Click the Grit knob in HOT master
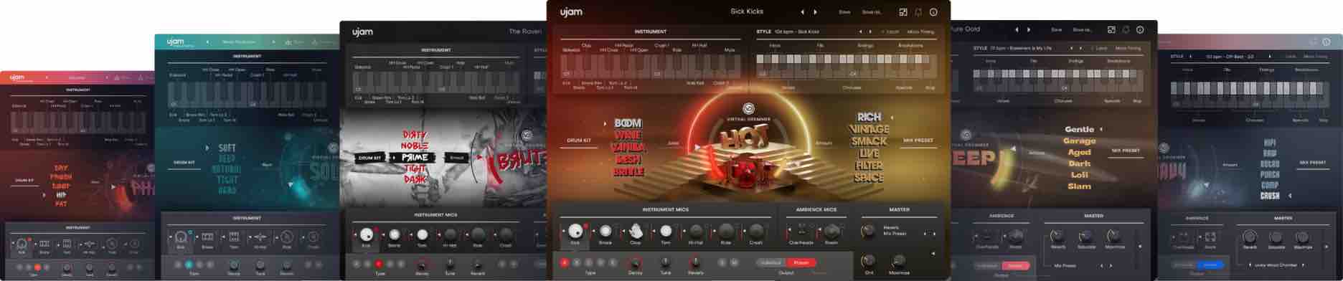The width and height of the screenshot is (1343, 281). pyautogui.click(x=868, y=261)
